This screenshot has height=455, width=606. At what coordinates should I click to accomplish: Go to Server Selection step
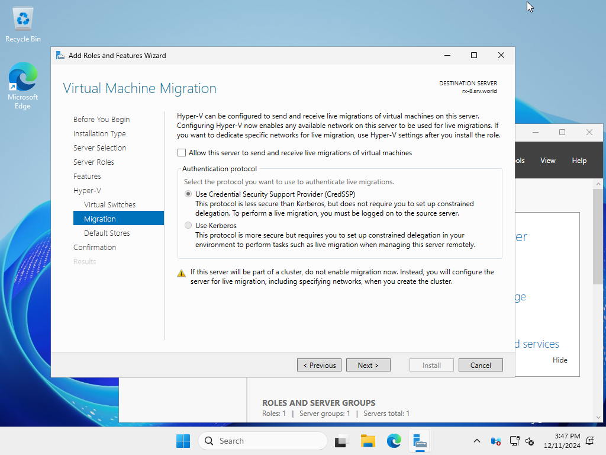click(x=99, y=148)
